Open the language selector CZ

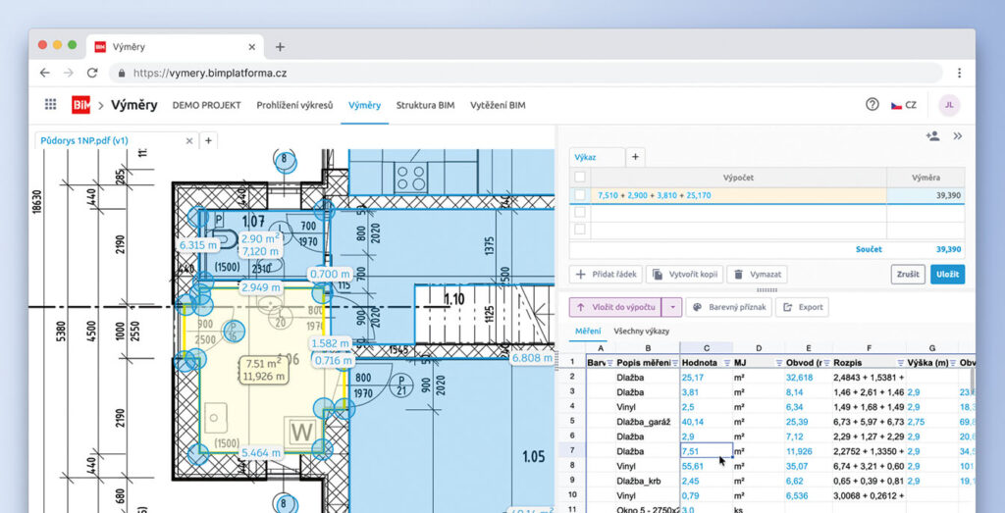coord(903,105)
